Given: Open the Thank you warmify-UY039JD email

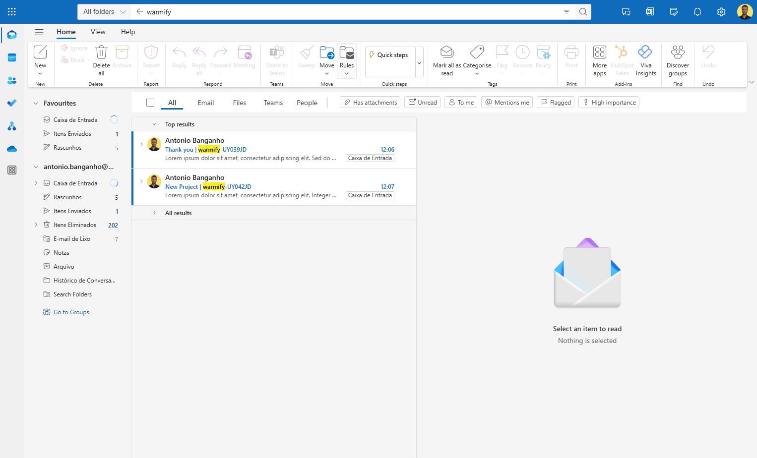Looking at the screenshot, I should (x=274, y=150).
